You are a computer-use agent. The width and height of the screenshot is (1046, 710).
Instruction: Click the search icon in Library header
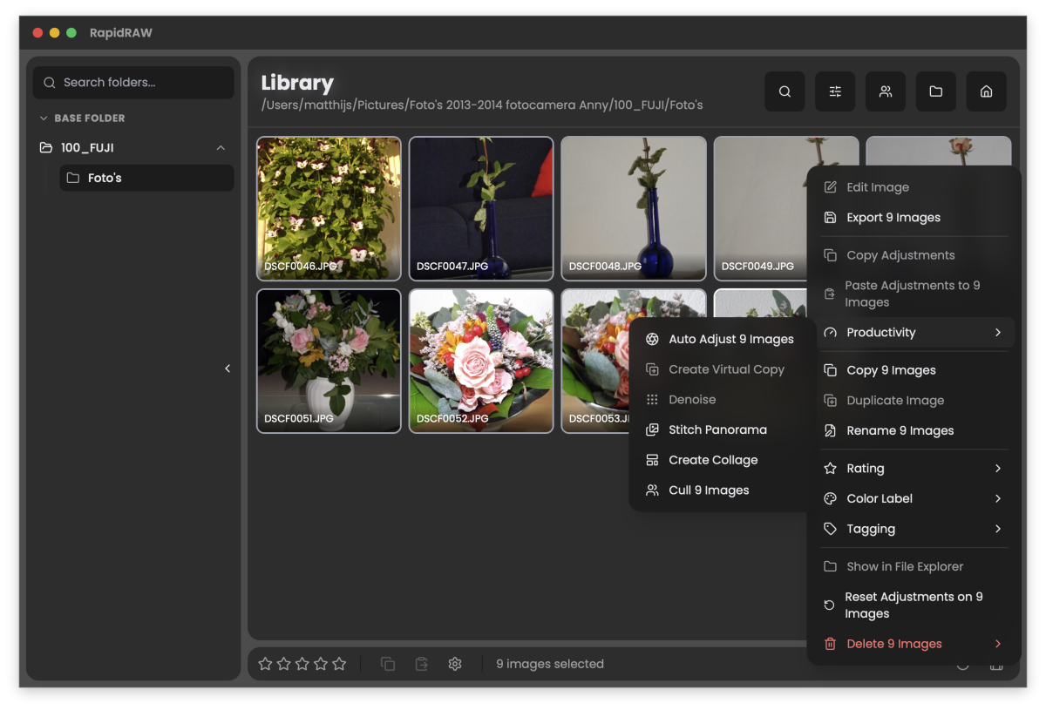coord(784,91)
